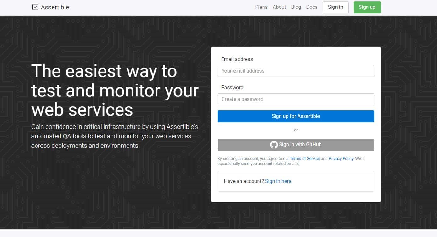Click the Sign in with GitHub button
This screenshot has height=237, width=437.
tap(296, 145)
